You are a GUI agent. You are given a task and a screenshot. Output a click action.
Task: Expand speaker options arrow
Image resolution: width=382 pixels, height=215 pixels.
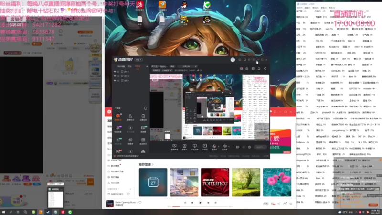coord(229,146)
